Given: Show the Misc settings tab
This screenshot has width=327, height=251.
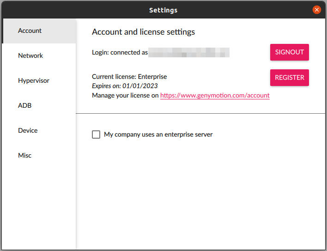Looking at the screenshot, I should point(25,156).
